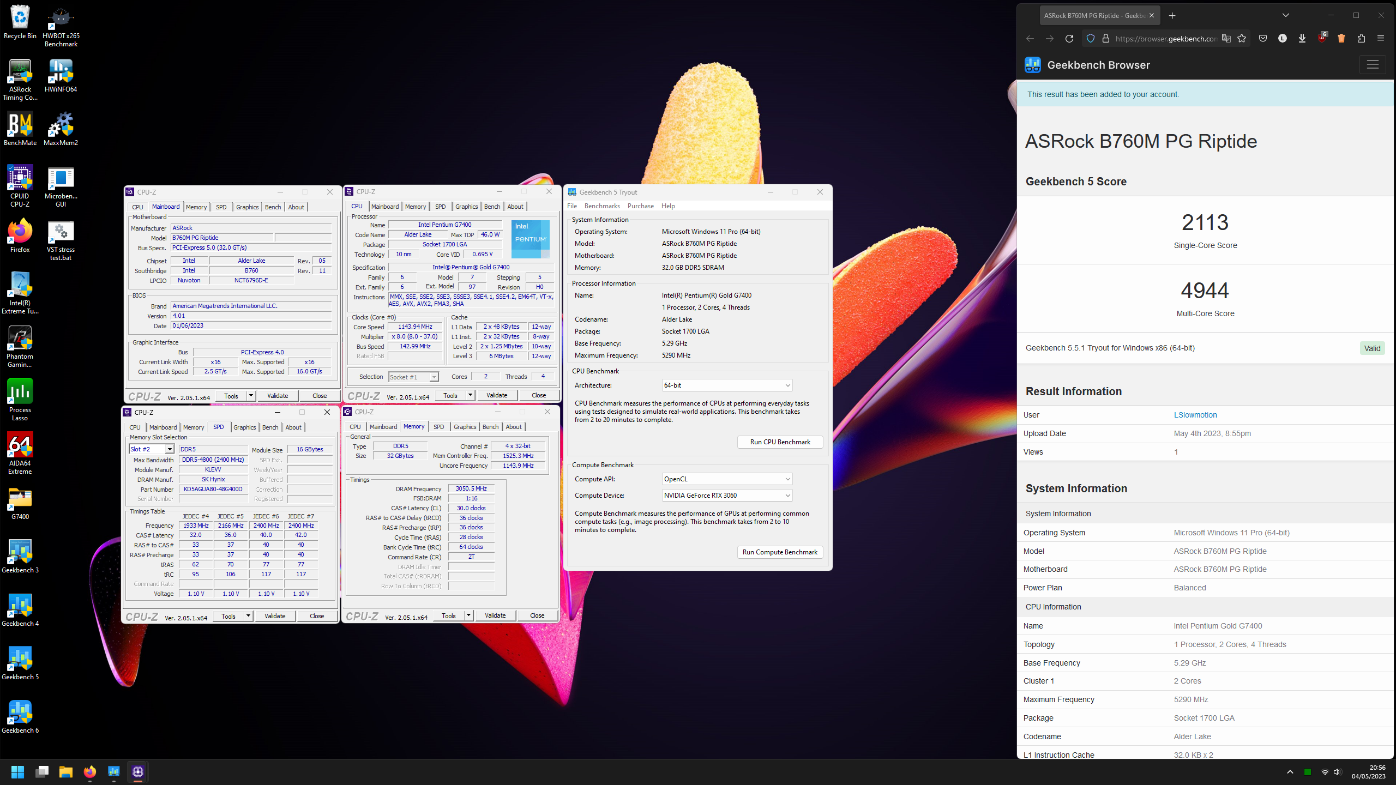Expand Tools arrow in CPU-Z CPU window
The height and width of the screenshot is (785, 1396).
tap(470, 395)
